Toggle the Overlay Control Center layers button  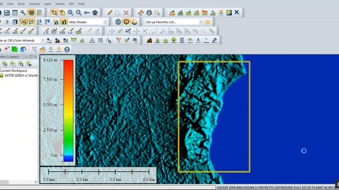31,13
